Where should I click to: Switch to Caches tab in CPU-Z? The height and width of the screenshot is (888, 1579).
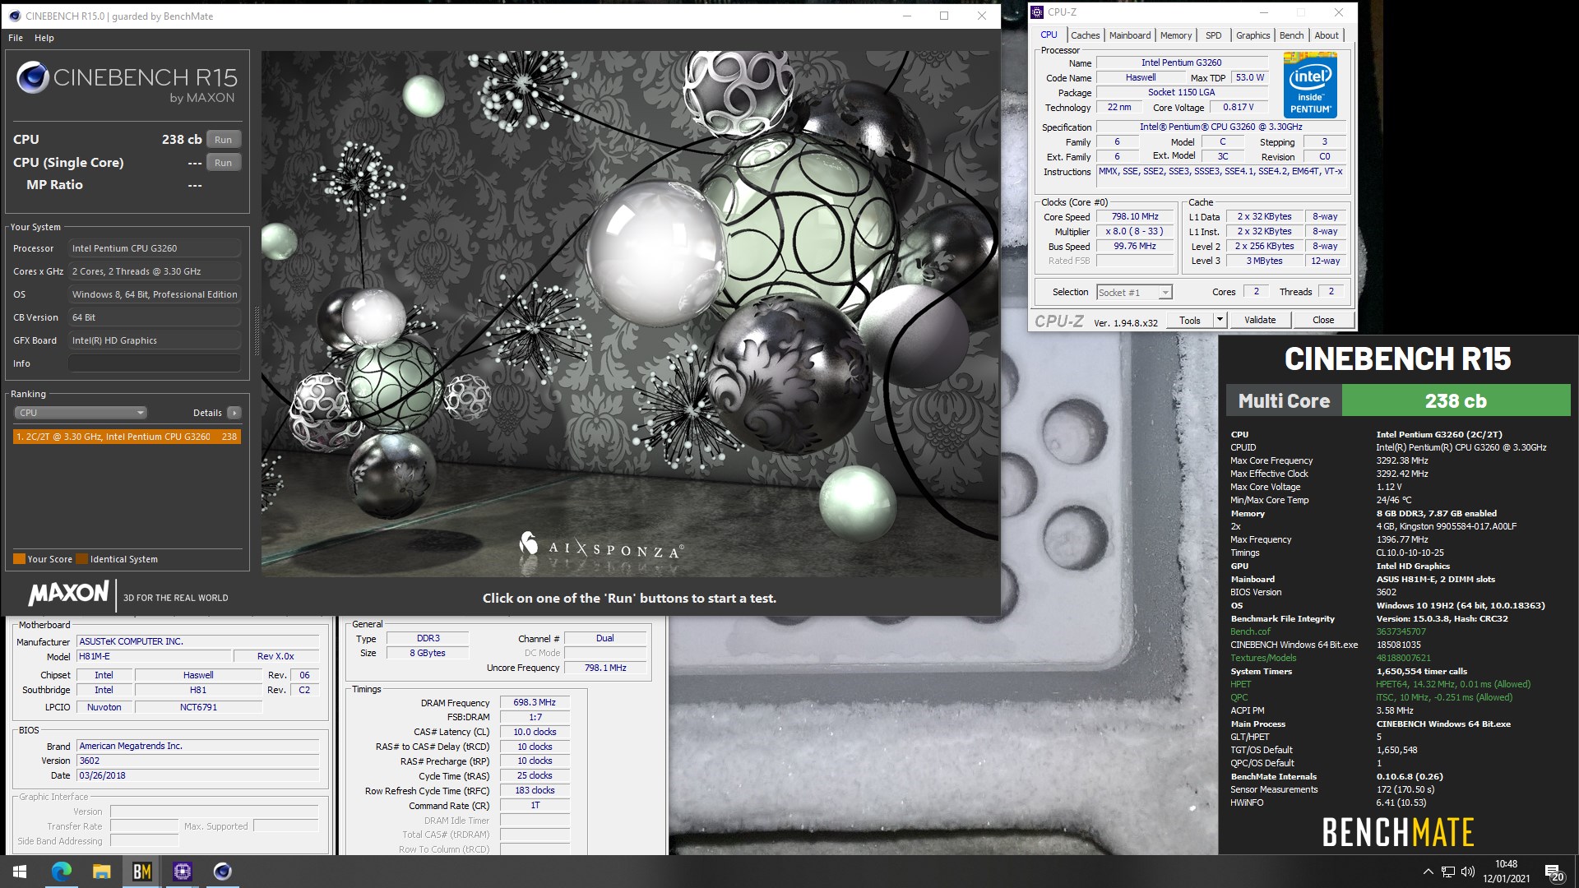tap(1085, 35)
